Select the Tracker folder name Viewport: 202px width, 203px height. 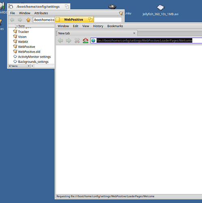[24, 32]
